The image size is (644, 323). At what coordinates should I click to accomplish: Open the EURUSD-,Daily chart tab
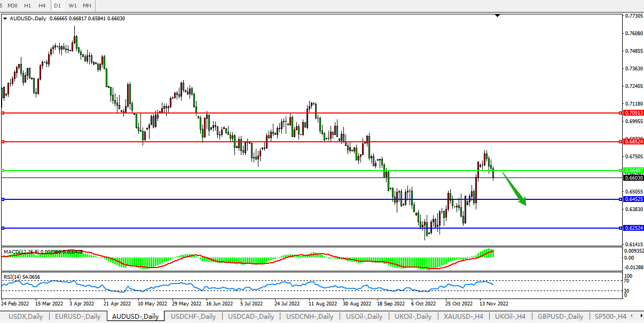click(77, 317)
